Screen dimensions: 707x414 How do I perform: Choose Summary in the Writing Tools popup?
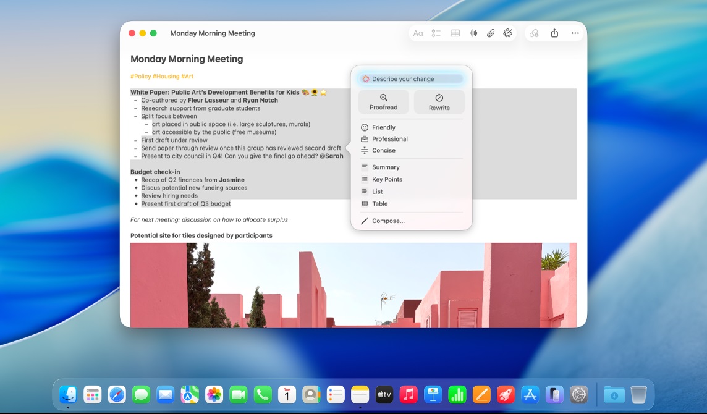[x=386, y=167]
